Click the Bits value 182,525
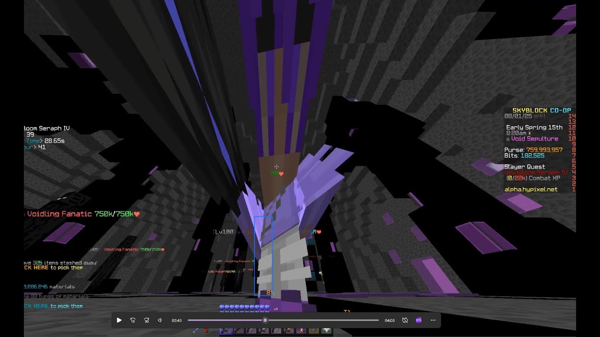This screenshot has height=337, width=600. (532, 155)
